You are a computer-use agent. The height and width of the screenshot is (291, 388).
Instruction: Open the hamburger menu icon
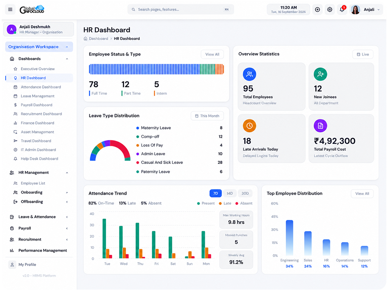click(10, 9)
